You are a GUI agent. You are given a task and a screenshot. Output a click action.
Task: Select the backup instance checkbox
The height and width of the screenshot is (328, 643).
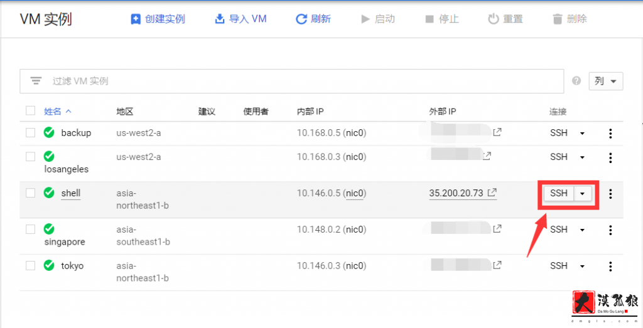pyautogui.click(x=30, y=133)
